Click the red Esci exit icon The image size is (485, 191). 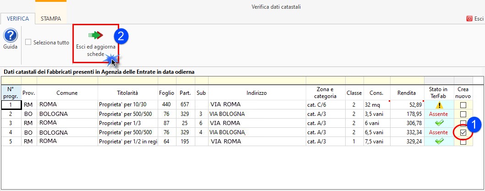coord(469,19)
